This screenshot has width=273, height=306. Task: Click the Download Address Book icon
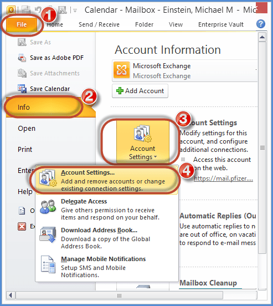click(48, 235)
